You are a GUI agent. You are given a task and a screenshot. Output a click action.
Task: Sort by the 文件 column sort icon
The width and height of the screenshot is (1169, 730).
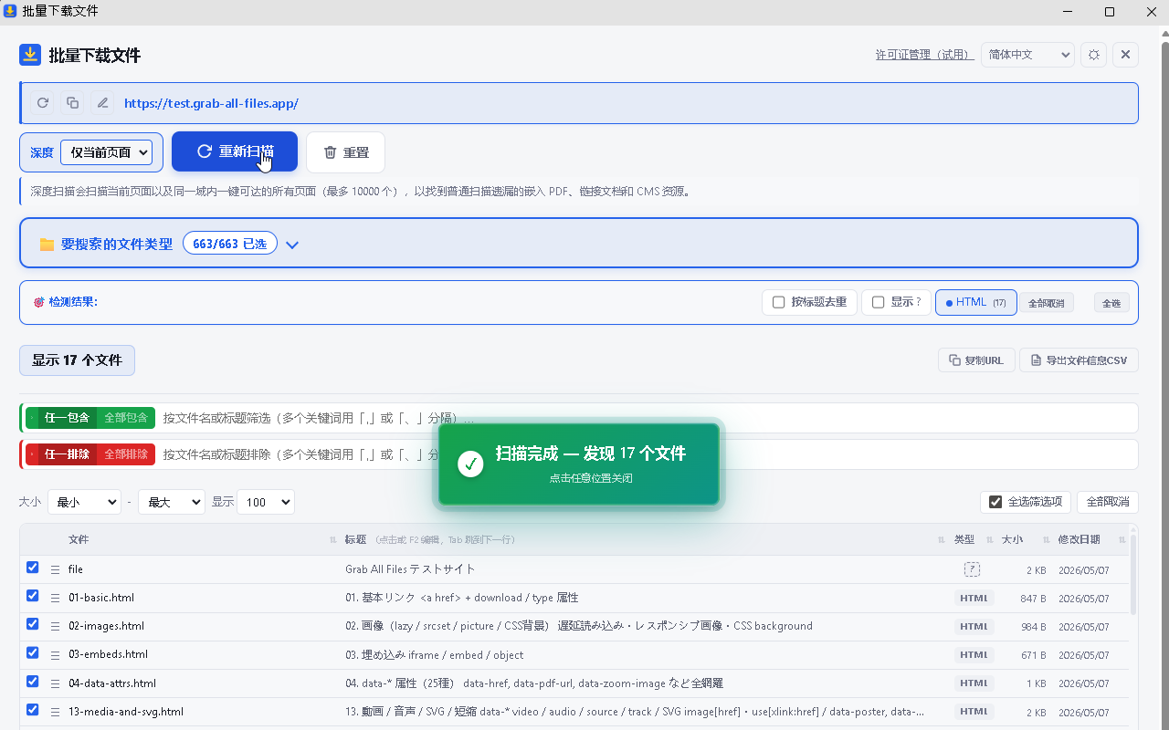[332, 540]
